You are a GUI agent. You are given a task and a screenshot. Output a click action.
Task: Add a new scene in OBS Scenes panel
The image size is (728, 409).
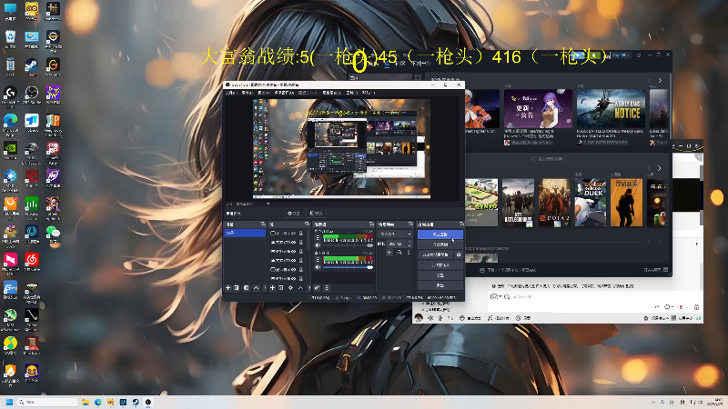228,288
